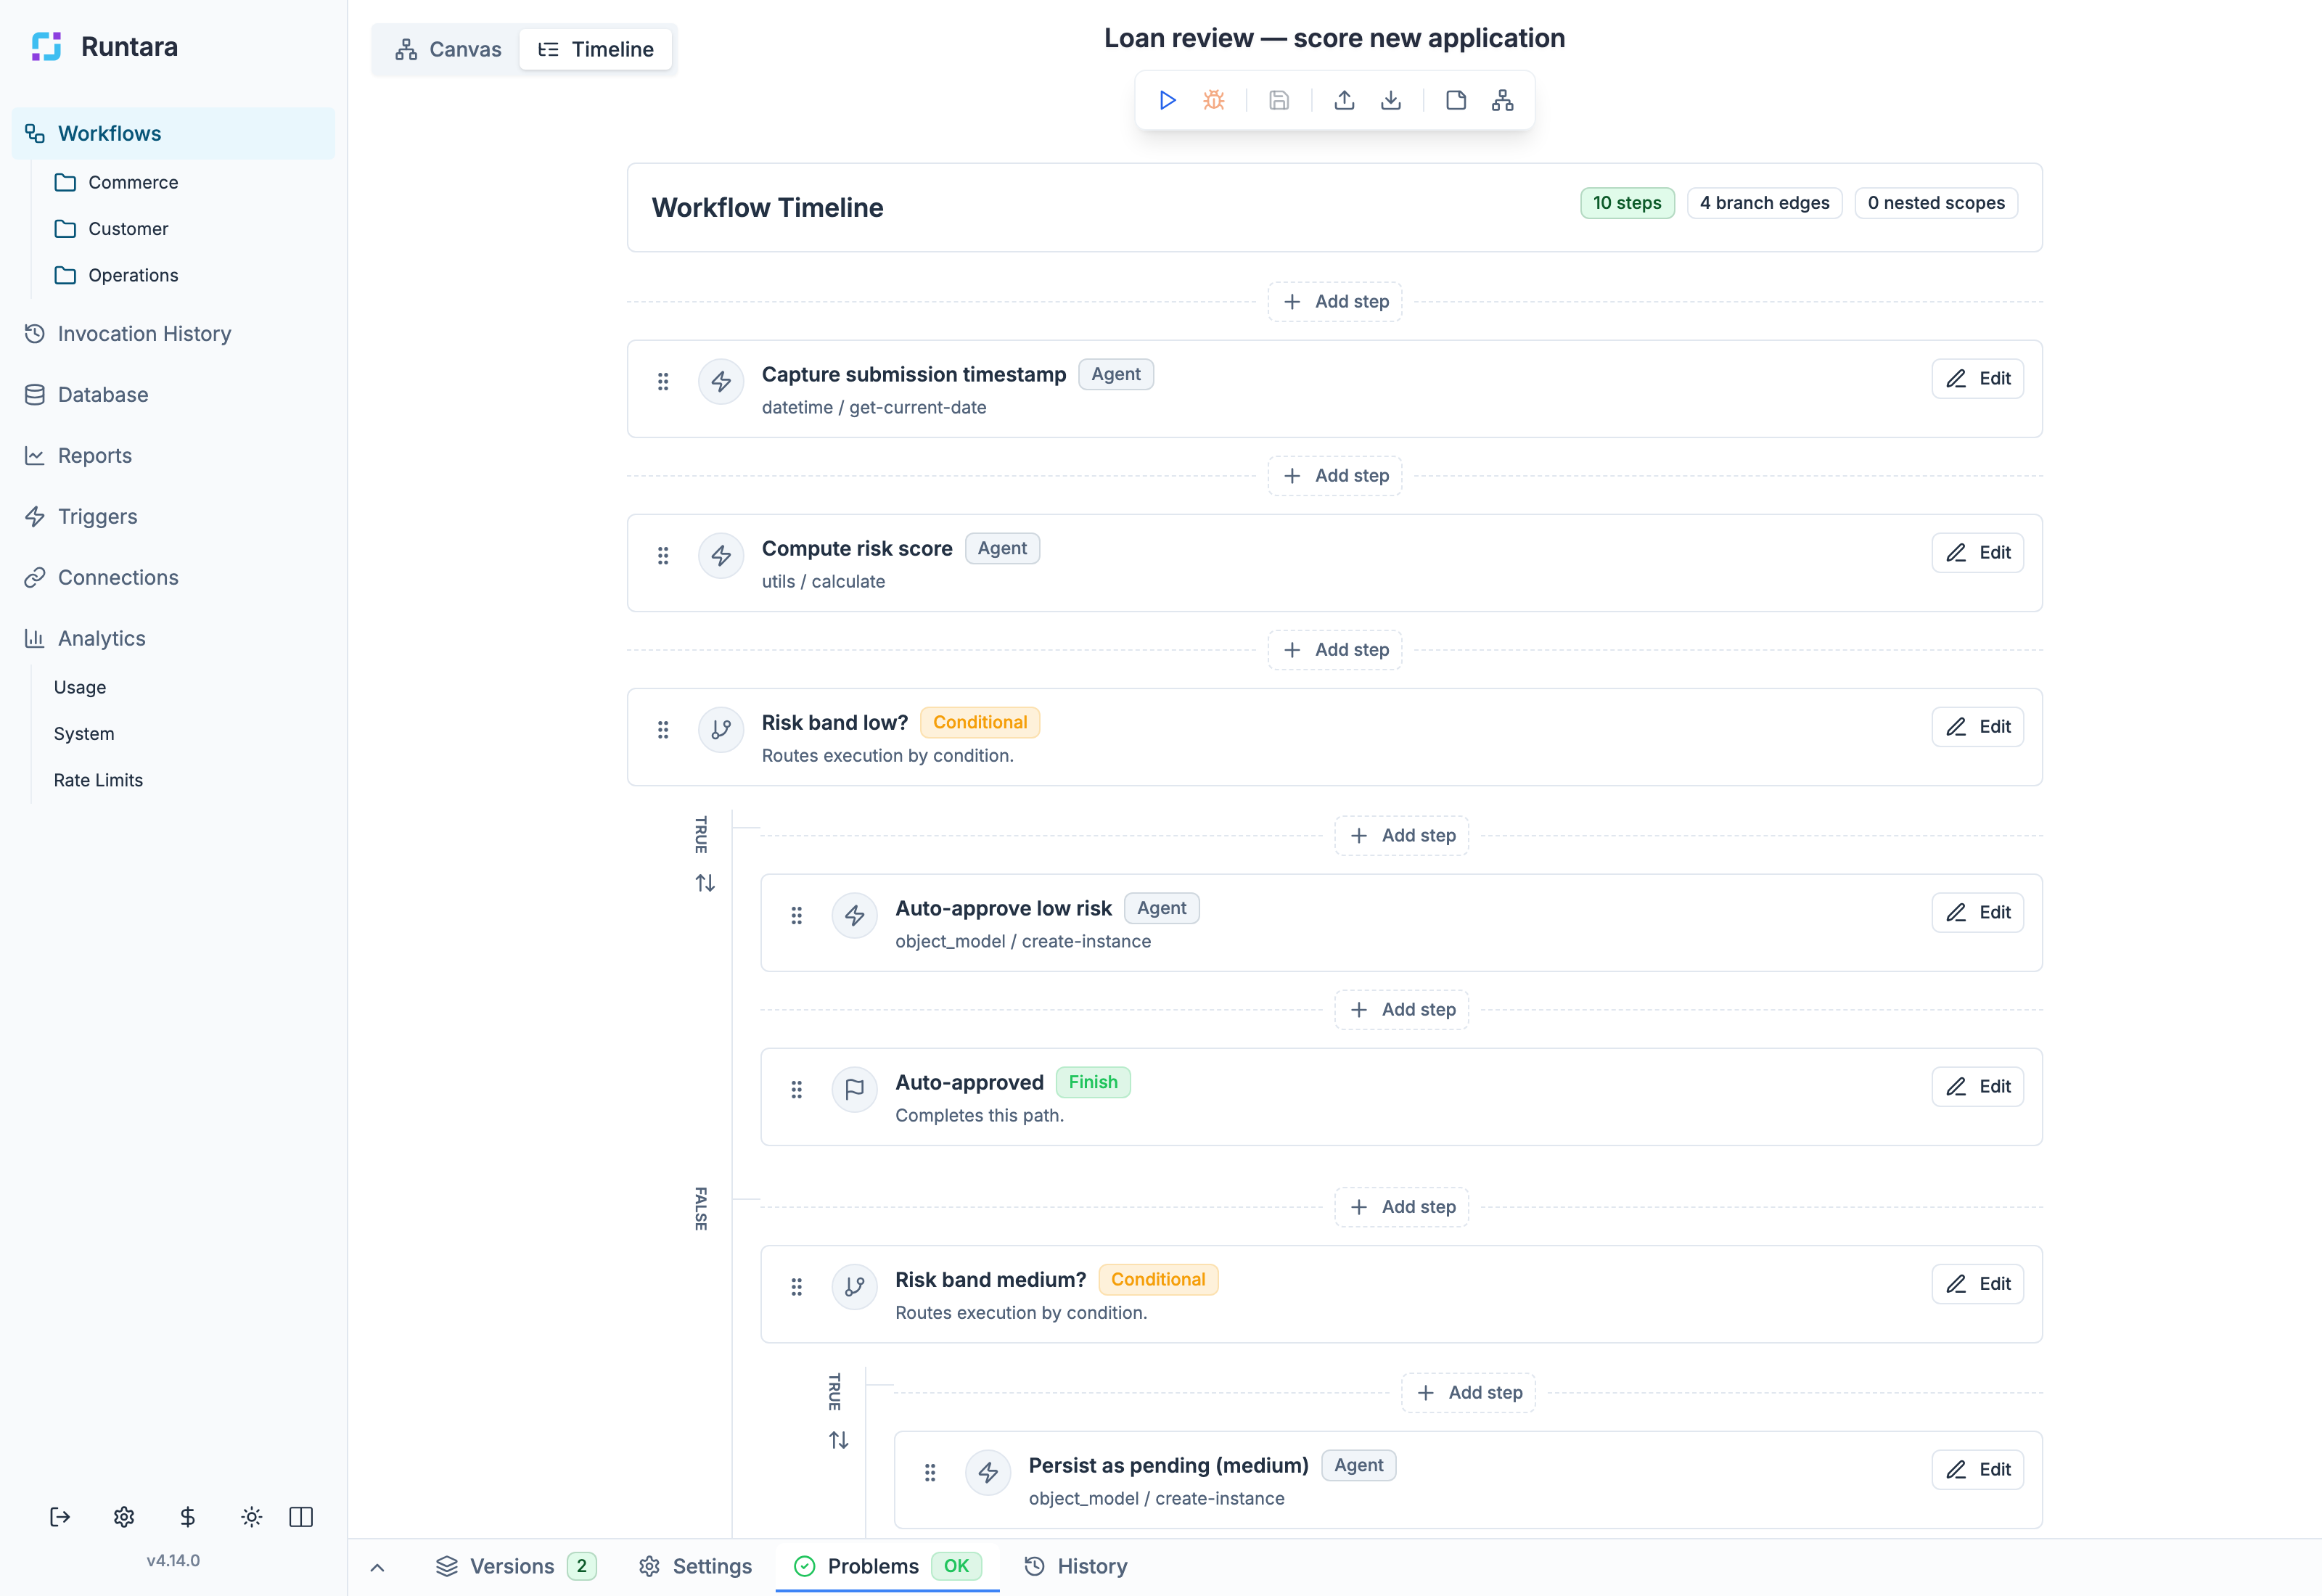Expand the bottom panel chevron
Image resolution: width=2322 pixels, height=1596 pixels.
377,1567
